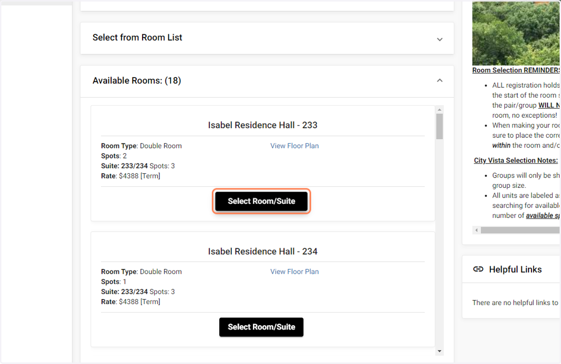
Task: Click Select Room/Suite for Isabel Residence Hall 233
Action: [x=261, y=201]
